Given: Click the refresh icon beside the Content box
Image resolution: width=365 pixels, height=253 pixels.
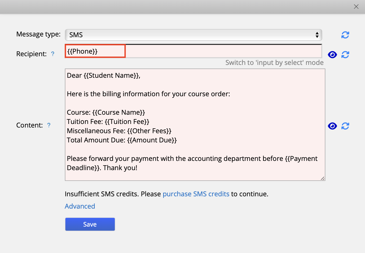Looking at the screenshot, I should click(345, 126).
